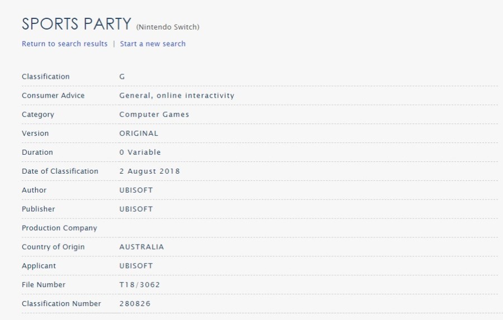Click the Publisher value 'UBISOFT'
Viewport: 503px width, 320px height.
(136, 209)
